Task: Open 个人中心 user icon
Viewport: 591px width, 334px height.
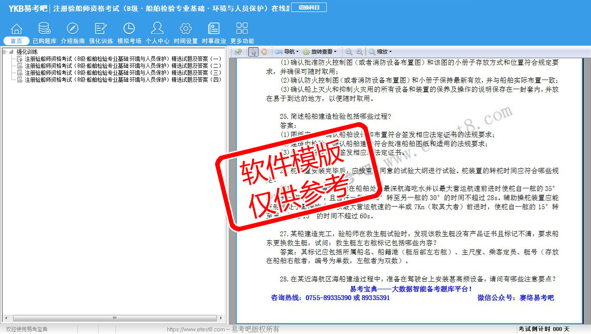Action: pos(157,29)
